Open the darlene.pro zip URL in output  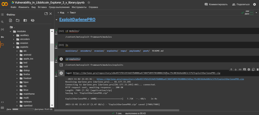[170, 79]
